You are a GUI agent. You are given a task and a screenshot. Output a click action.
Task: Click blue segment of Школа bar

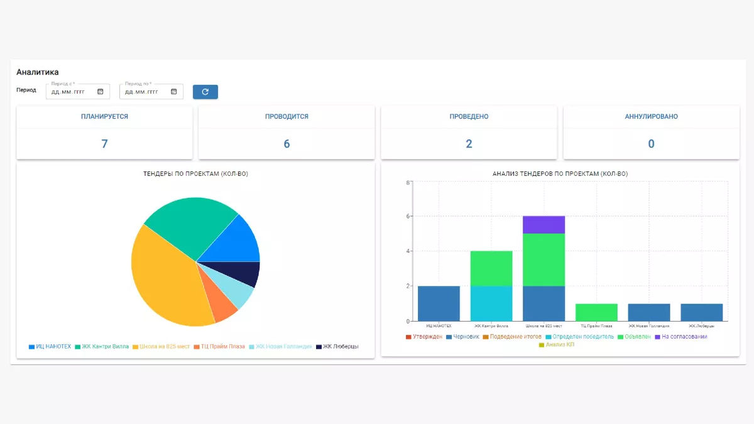click(x=544, y=303)
